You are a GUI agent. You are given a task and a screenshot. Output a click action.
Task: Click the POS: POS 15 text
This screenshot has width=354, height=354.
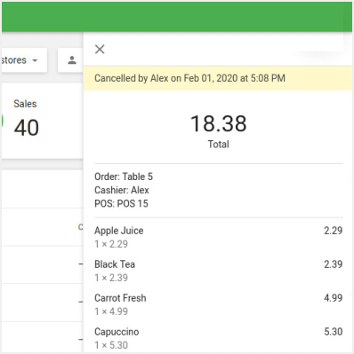[121, 203]
